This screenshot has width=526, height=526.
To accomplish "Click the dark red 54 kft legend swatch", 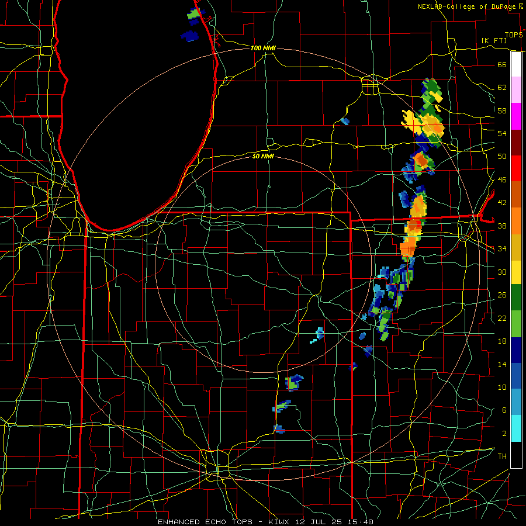I will 516,142.
